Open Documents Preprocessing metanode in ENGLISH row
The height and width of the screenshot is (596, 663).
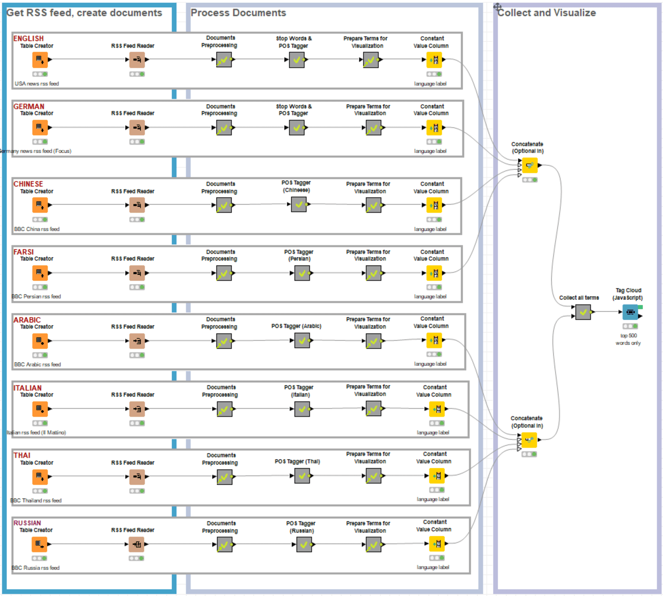click(x=224, y=60)
